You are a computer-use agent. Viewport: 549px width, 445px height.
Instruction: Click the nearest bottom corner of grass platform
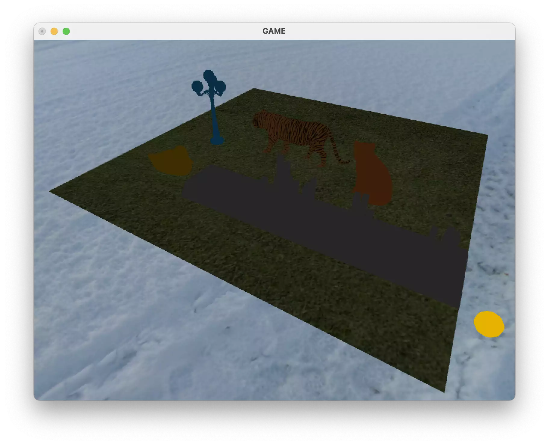[444, 391]
